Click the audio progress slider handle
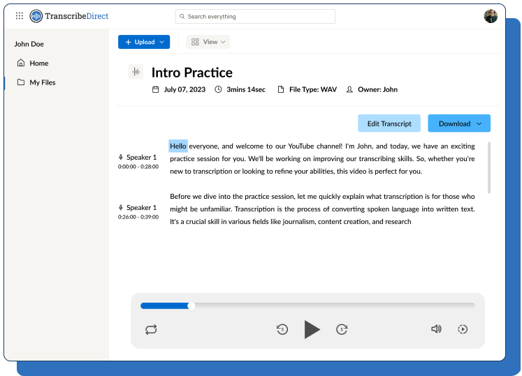Viewport: 522px width, 376px height. pos(191,306)
